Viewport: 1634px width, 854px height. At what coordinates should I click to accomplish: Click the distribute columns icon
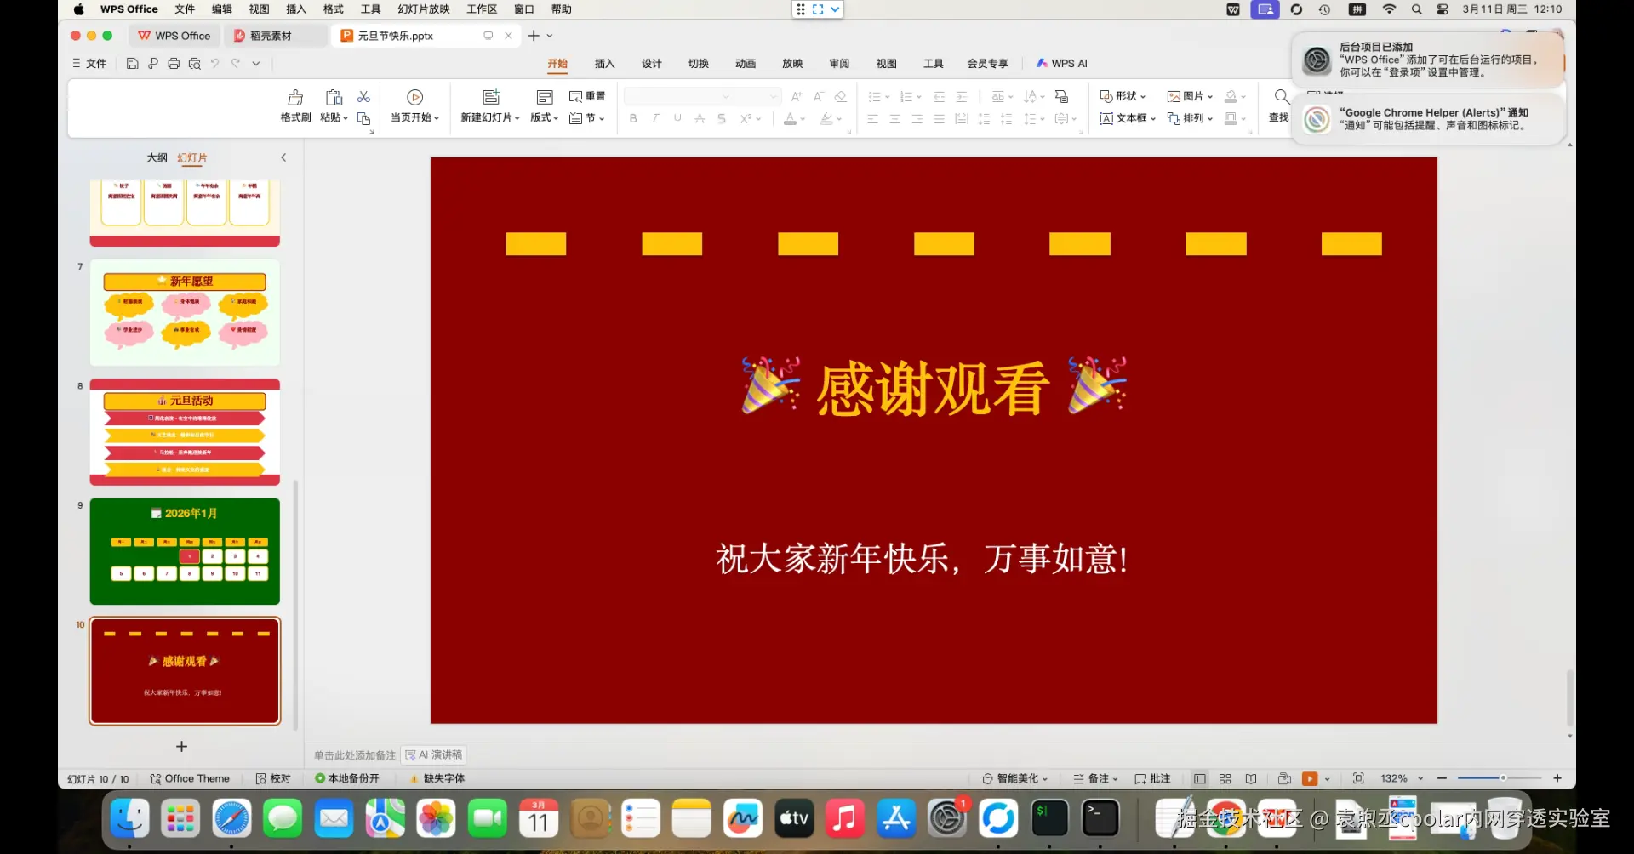coord(962,119)
